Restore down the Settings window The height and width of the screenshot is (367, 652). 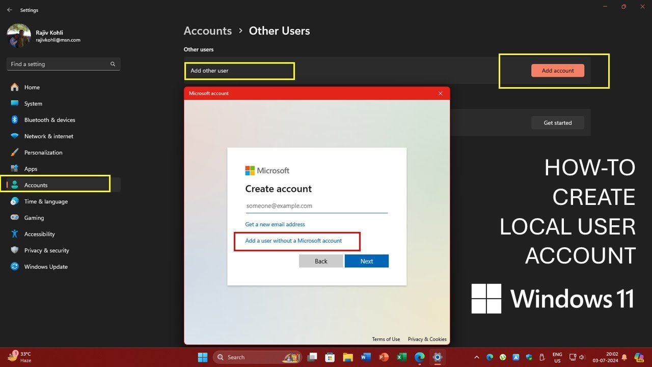[x=623, y=7]
